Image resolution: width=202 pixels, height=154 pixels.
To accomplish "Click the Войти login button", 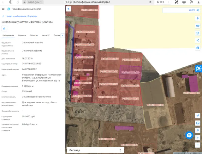I will 194,10.
